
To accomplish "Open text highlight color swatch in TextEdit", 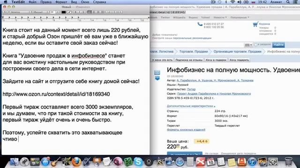I will (69, 12).
